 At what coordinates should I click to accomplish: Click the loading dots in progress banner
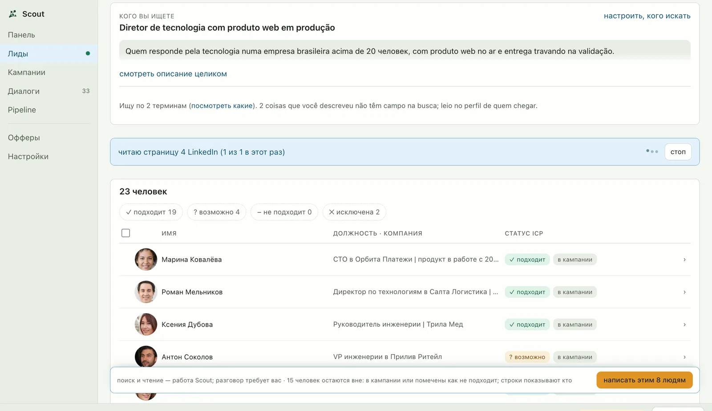click(x=652, y=152)
